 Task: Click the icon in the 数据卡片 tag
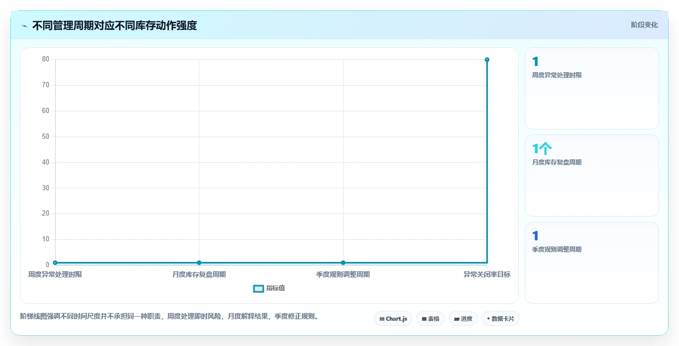[x=488, y=319]
